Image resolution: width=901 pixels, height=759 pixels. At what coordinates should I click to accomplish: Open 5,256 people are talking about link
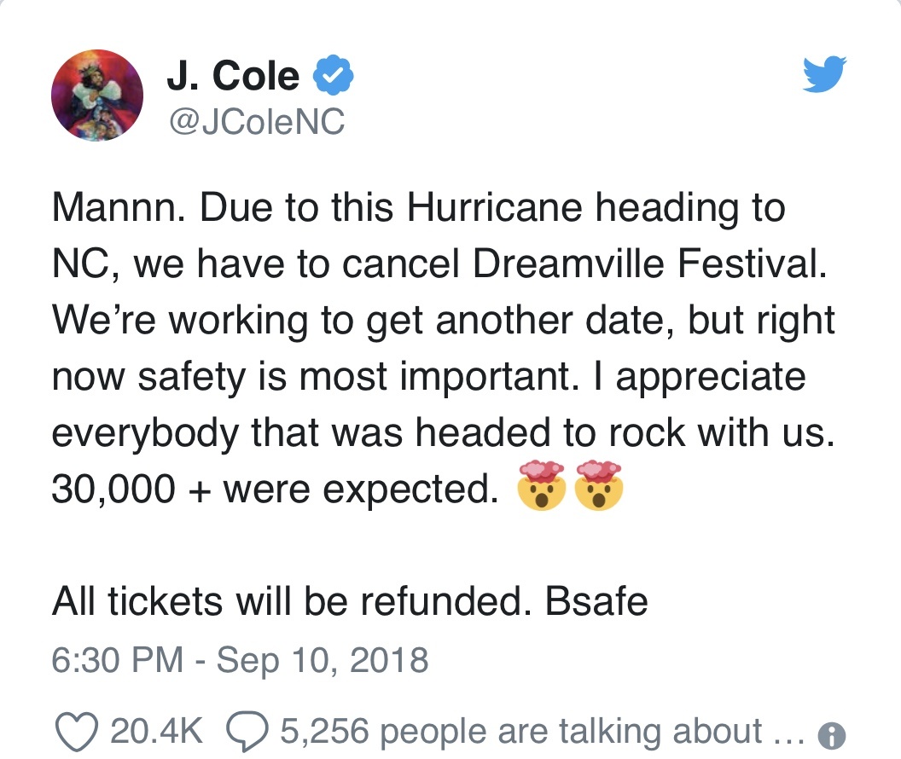tap(543, 732)
